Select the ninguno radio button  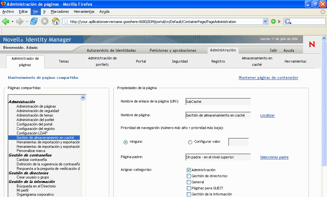pos(125,142)
